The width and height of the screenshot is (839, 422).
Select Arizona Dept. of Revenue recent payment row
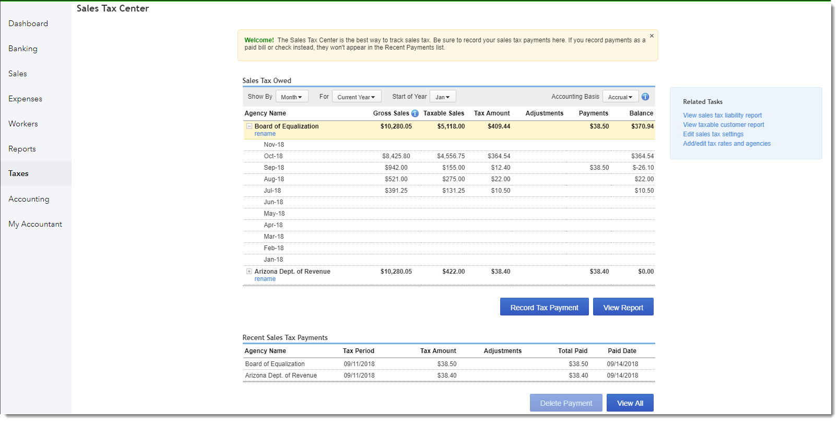[x=449, y=376]
